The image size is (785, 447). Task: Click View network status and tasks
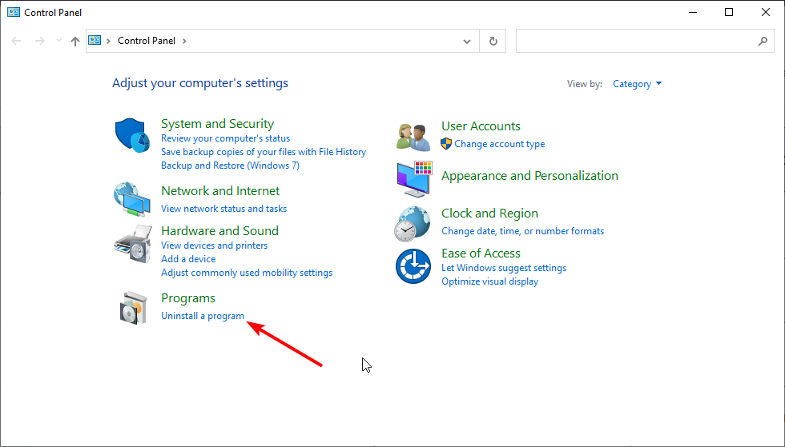coord(223,209)
